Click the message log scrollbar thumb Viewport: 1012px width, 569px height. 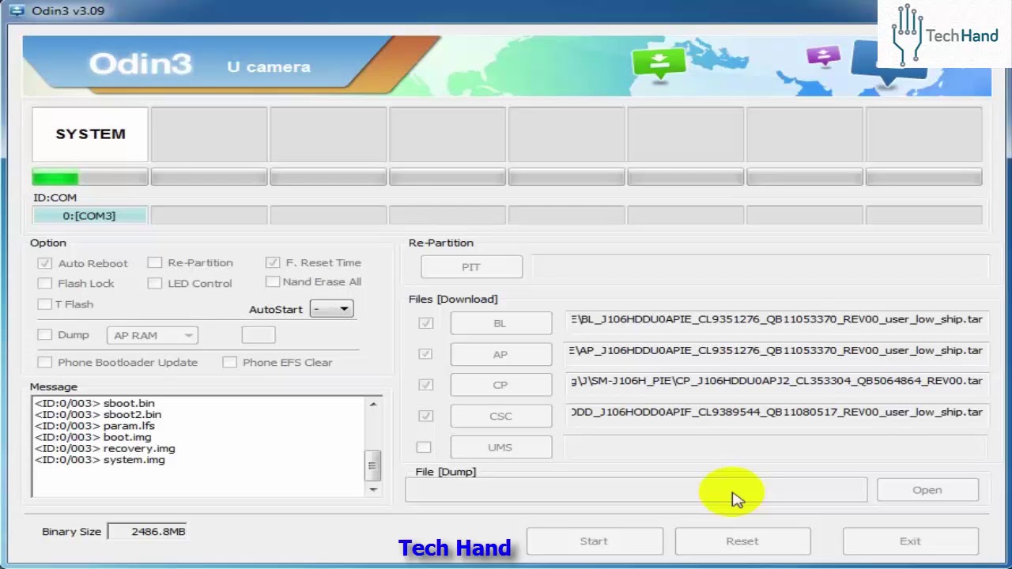click(x=373, y=466)
